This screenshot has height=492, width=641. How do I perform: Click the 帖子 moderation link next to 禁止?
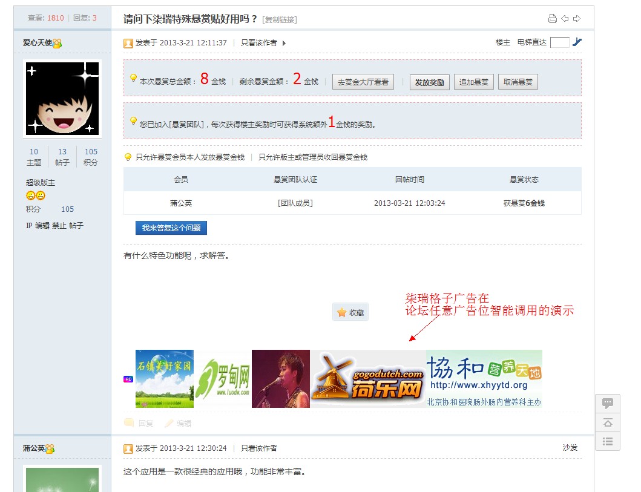click(x=76, y=226)
